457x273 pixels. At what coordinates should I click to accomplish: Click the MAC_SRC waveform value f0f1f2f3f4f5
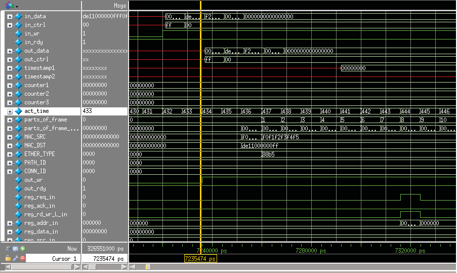pos(280,137)
